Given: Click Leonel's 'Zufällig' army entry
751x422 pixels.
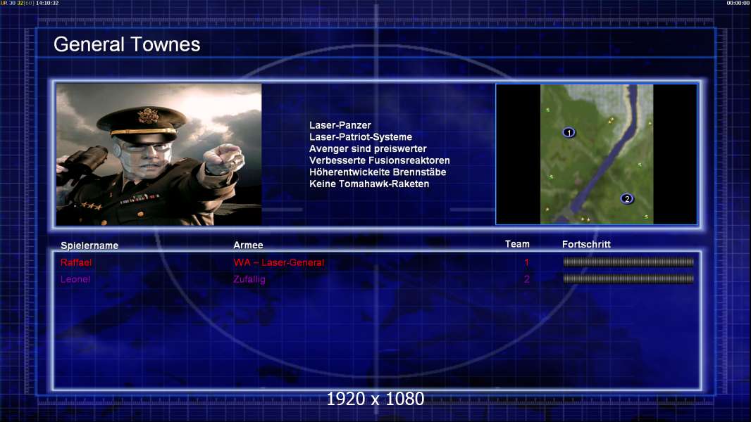Looking at the screenshot, I should tap(249, 279).
